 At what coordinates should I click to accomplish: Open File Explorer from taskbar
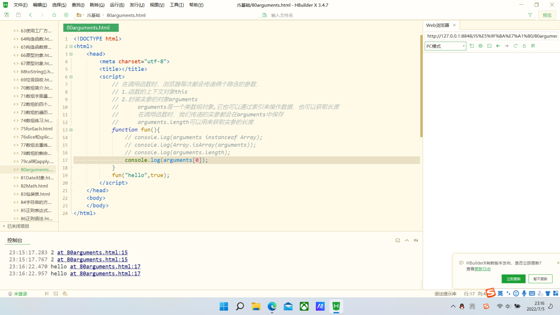pos(256,306)
